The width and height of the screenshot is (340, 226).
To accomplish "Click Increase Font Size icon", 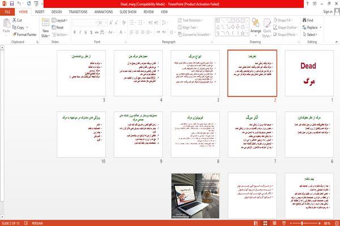I will (x=111, y=23).
